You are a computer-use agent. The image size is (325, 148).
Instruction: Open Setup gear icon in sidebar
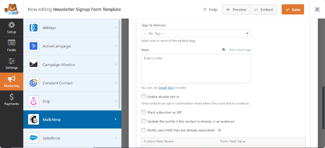[11, 25]
